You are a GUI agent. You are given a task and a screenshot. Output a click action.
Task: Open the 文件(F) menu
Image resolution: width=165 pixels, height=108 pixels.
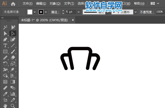click(27, 4)
